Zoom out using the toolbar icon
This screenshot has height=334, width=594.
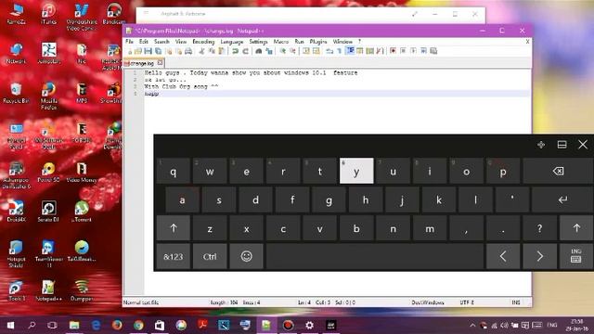click(293, 51)
